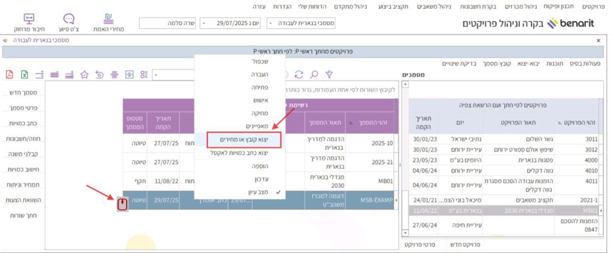Open צ'ט סיוע support chat

(x=69, y=23)
